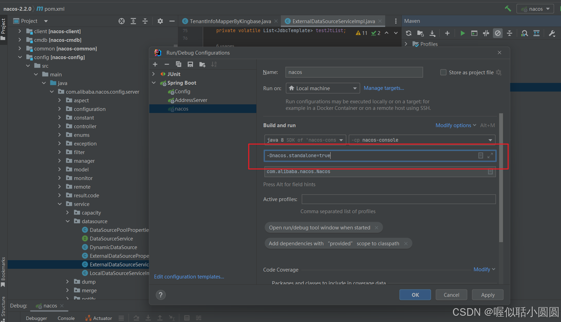Click Apply button in dialog

488,295
